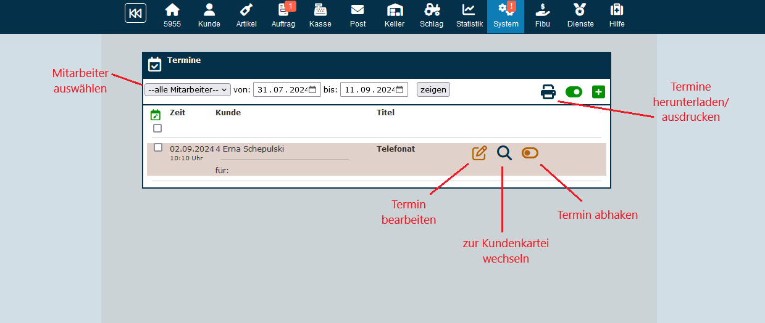Image resolution: width=765 pixels, height=323 pixels.
Task: Mark Telefonat appointment done with orange toggle
Action: point(530,153)
